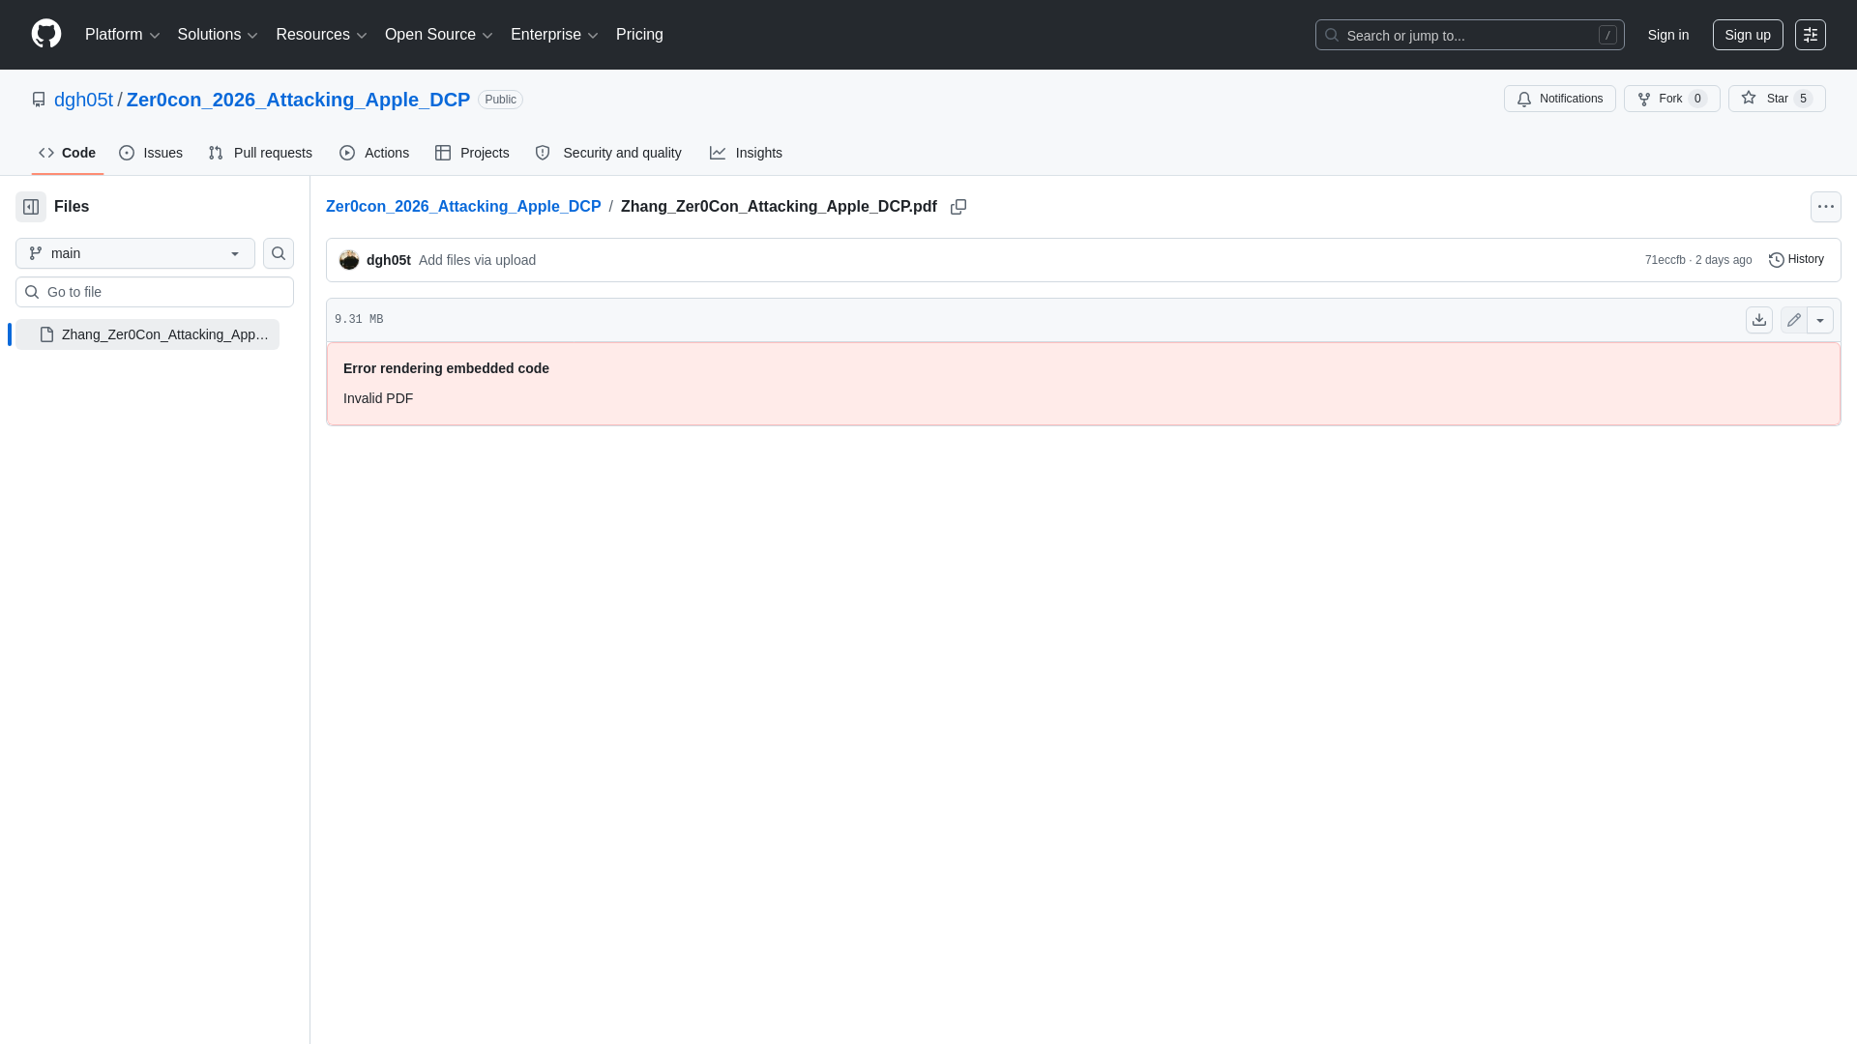
Task: Click the star count 5
Action: (1803, 99)
